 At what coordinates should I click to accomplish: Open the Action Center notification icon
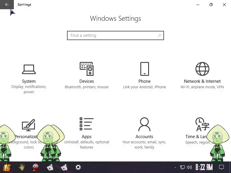click(221, 167)
